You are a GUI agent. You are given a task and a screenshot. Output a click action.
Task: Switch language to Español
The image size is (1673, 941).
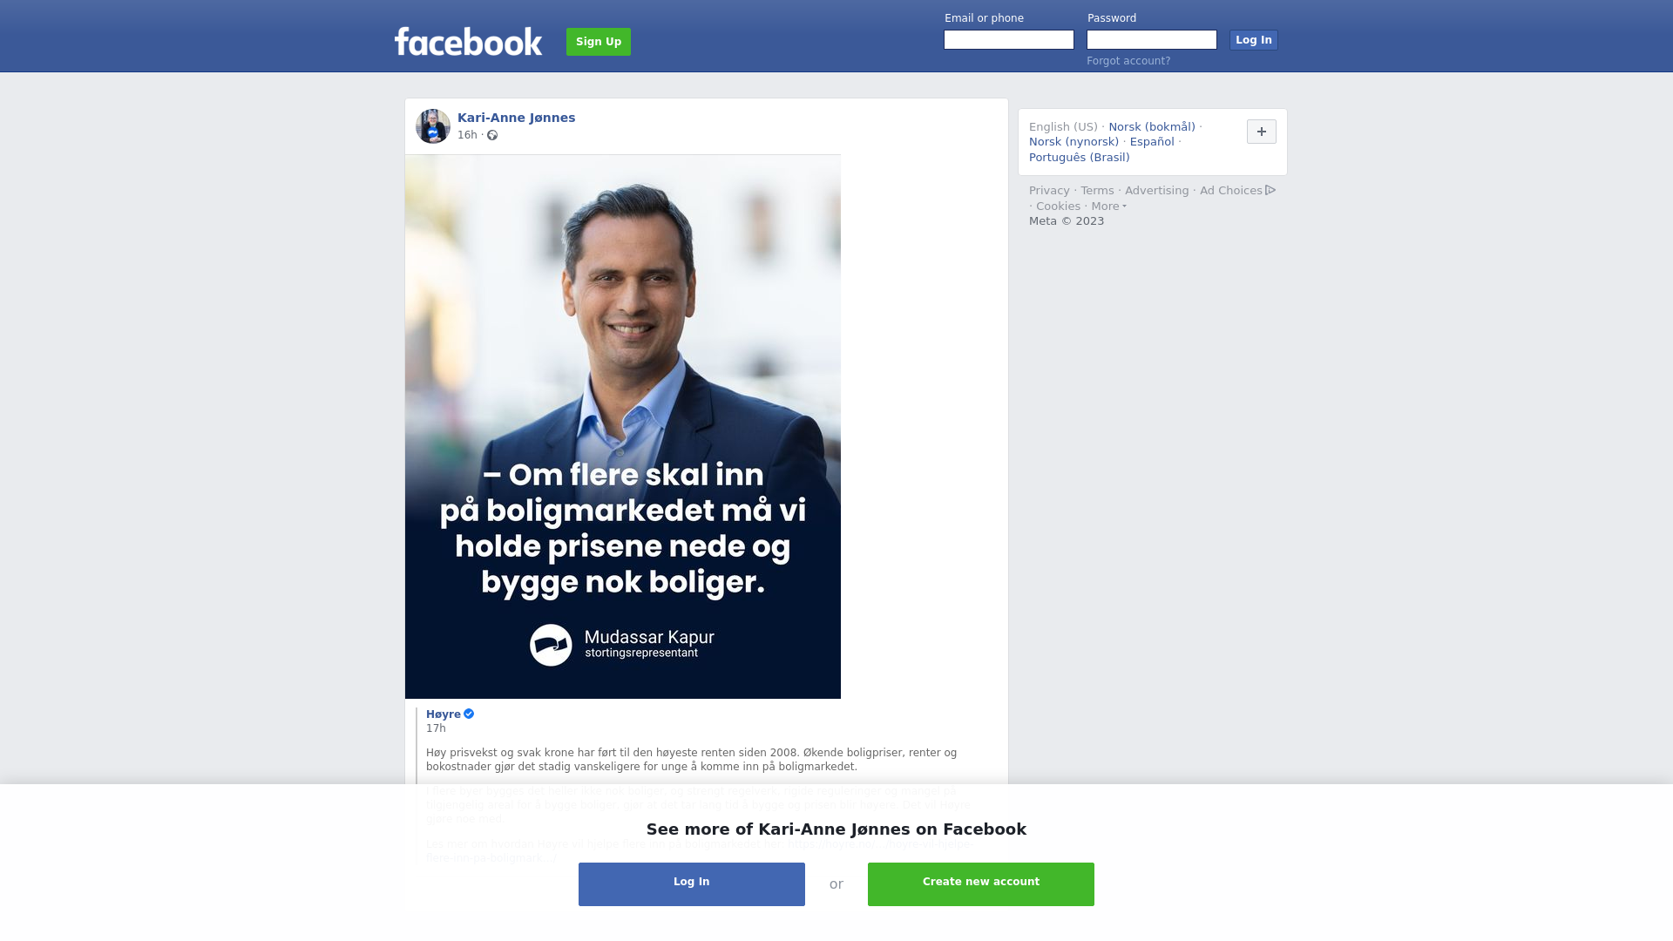pyautogui.click(x=1152, y=142)
